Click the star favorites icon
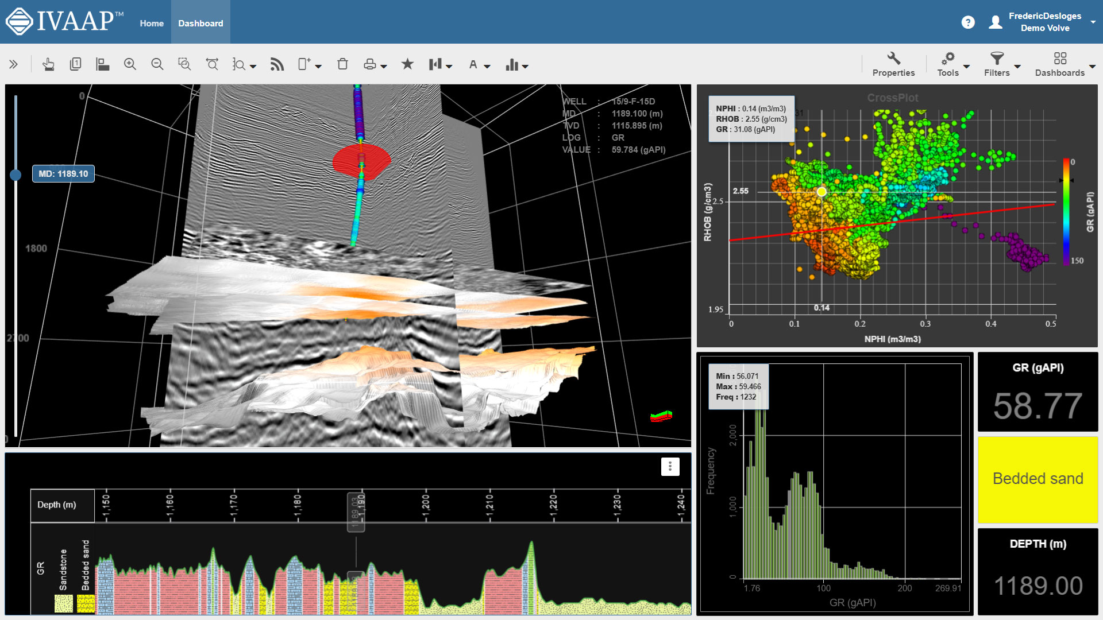The image size is (1103, 620). pyautogui.click(x=407, y=64)
